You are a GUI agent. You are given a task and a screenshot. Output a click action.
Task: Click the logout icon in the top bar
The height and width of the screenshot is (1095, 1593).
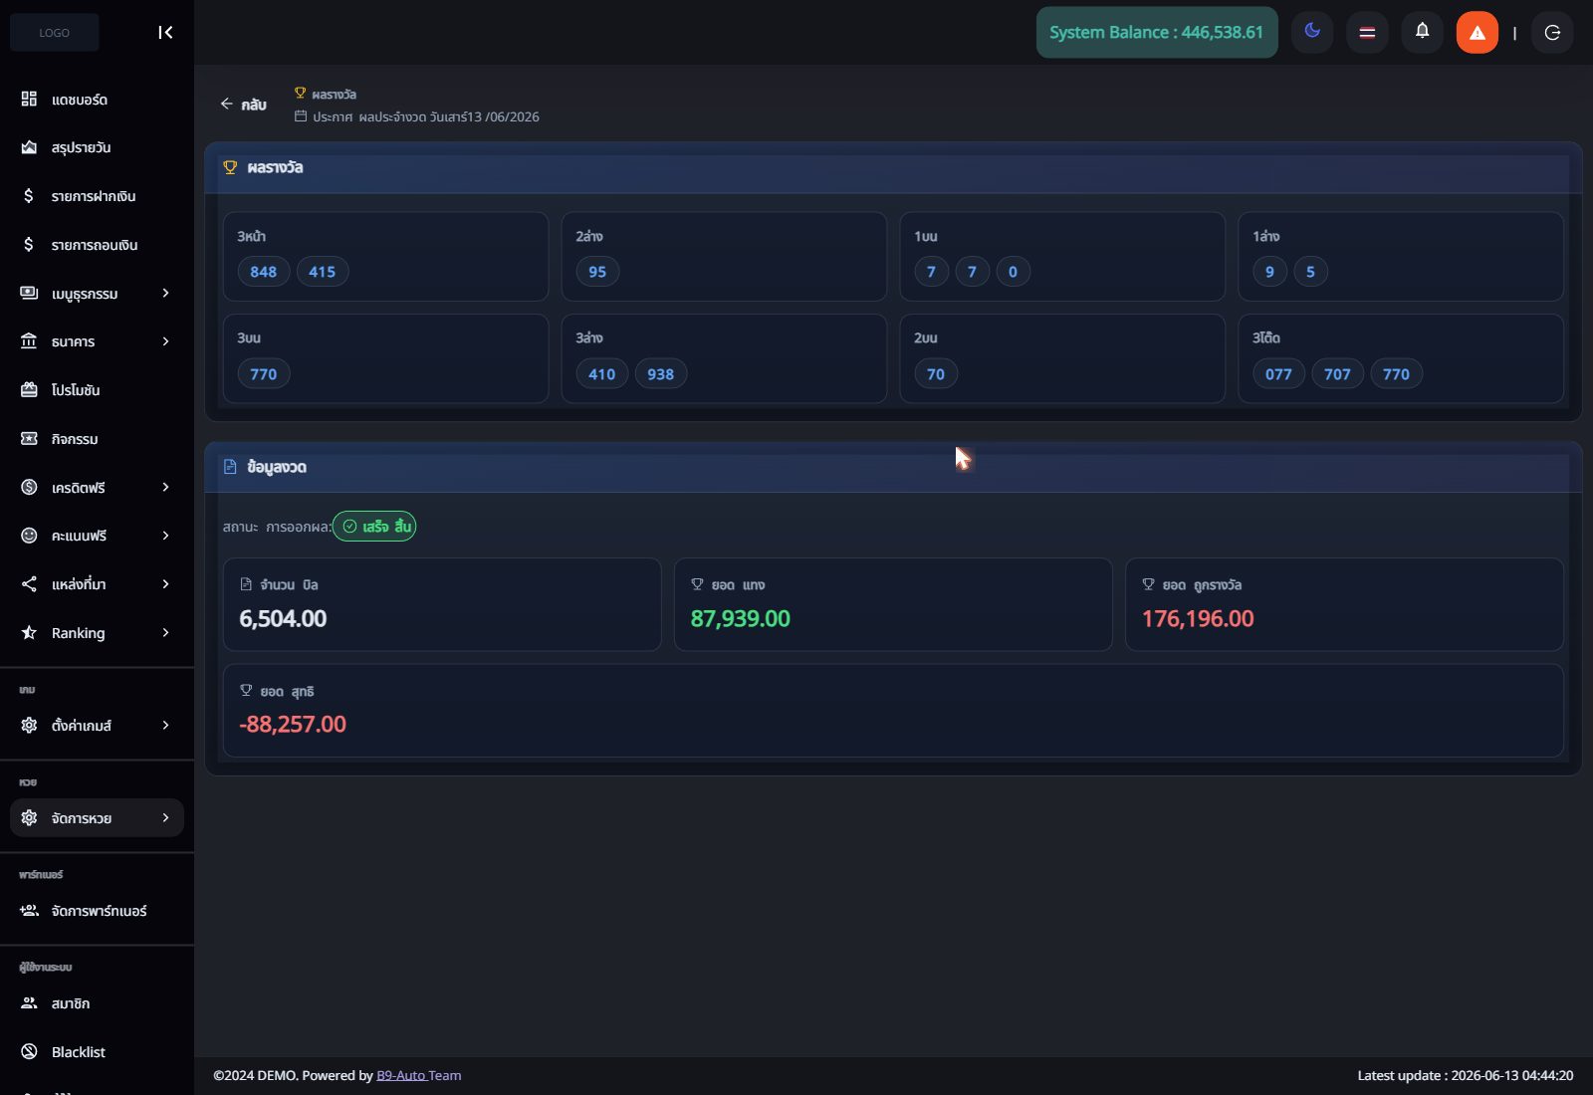click(1552, 33)
